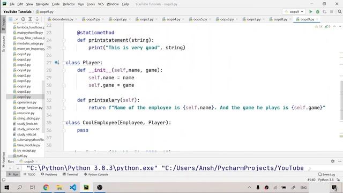
Task: Hide the Run tool window
Action: click(339, 161)
